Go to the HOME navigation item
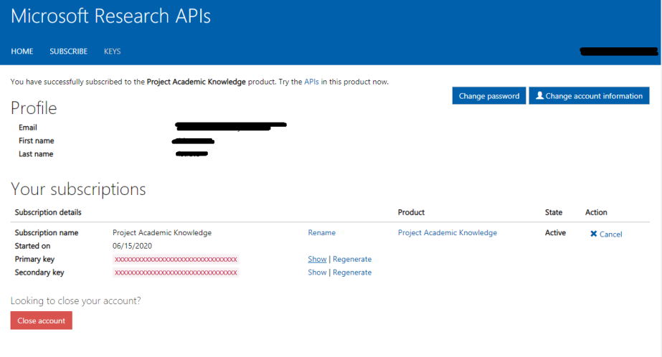Viewport: 662px width, 357px height. (22, 52)
